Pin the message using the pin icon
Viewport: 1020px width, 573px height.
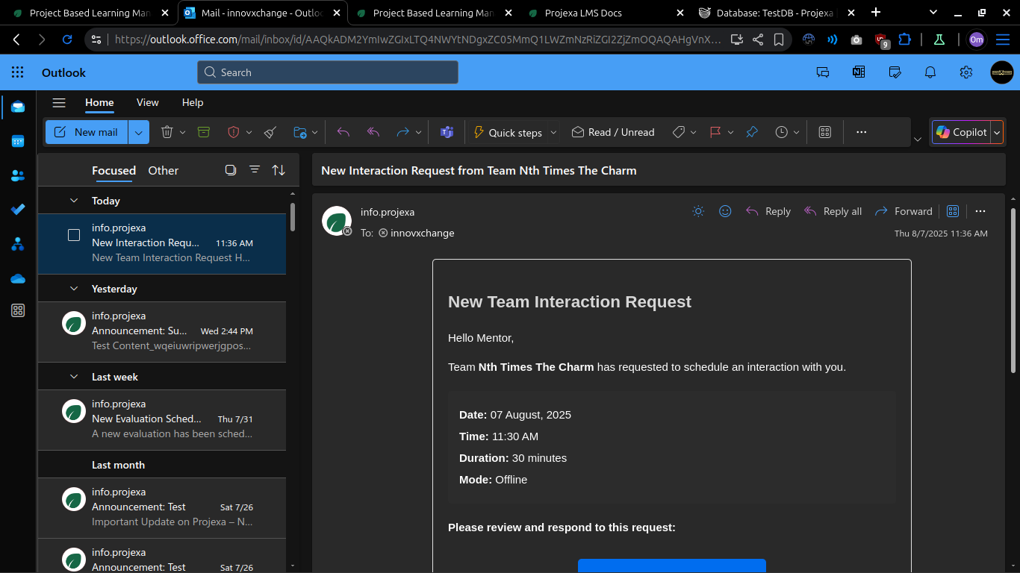coord(751,132)
